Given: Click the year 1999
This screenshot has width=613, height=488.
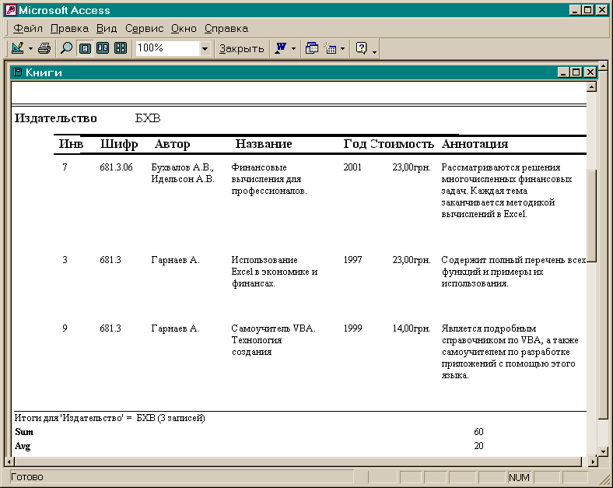Looking at the screenshot, I should pos(352,328).
